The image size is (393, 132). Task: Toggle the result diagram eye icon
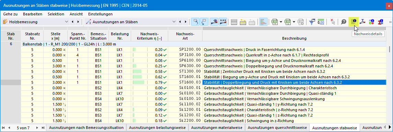[x=214, y=22]
